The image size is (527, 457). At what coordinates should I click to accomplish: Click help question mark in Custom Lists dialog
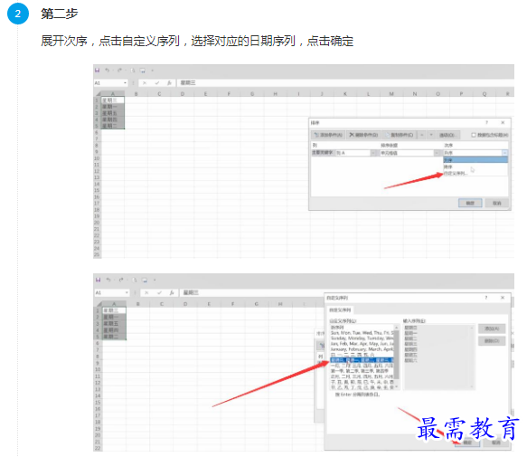point(486,298)
